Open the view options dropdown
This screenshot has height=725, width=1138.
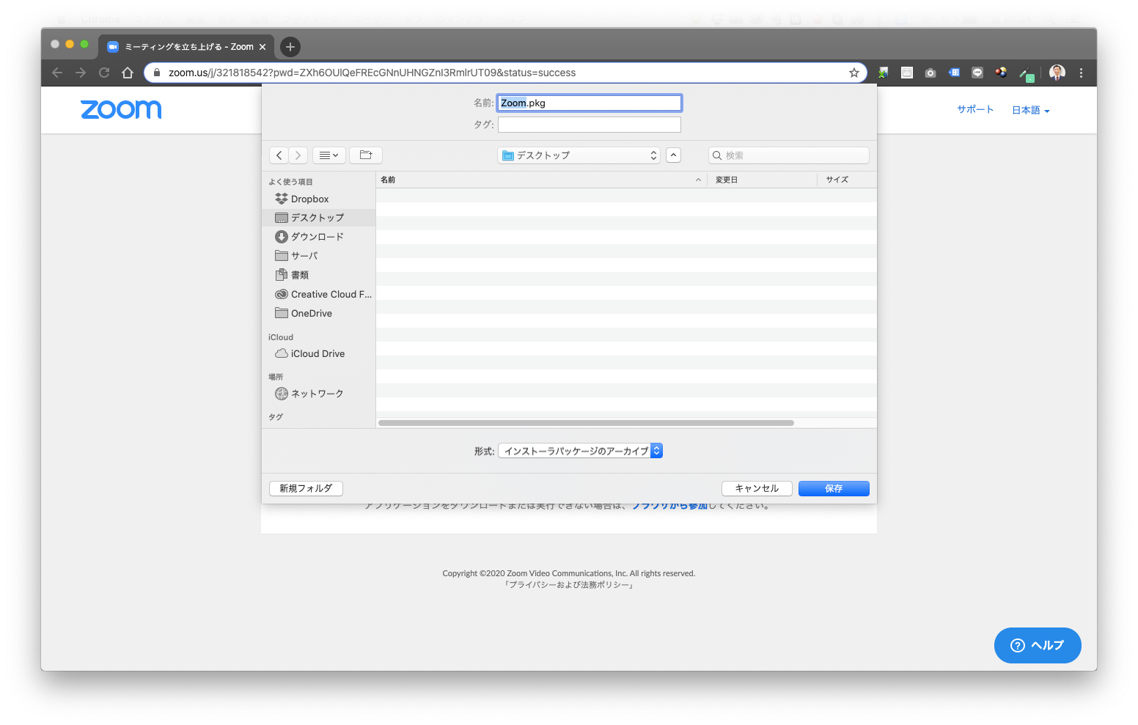pyautogui.click(x=328, y=155)
